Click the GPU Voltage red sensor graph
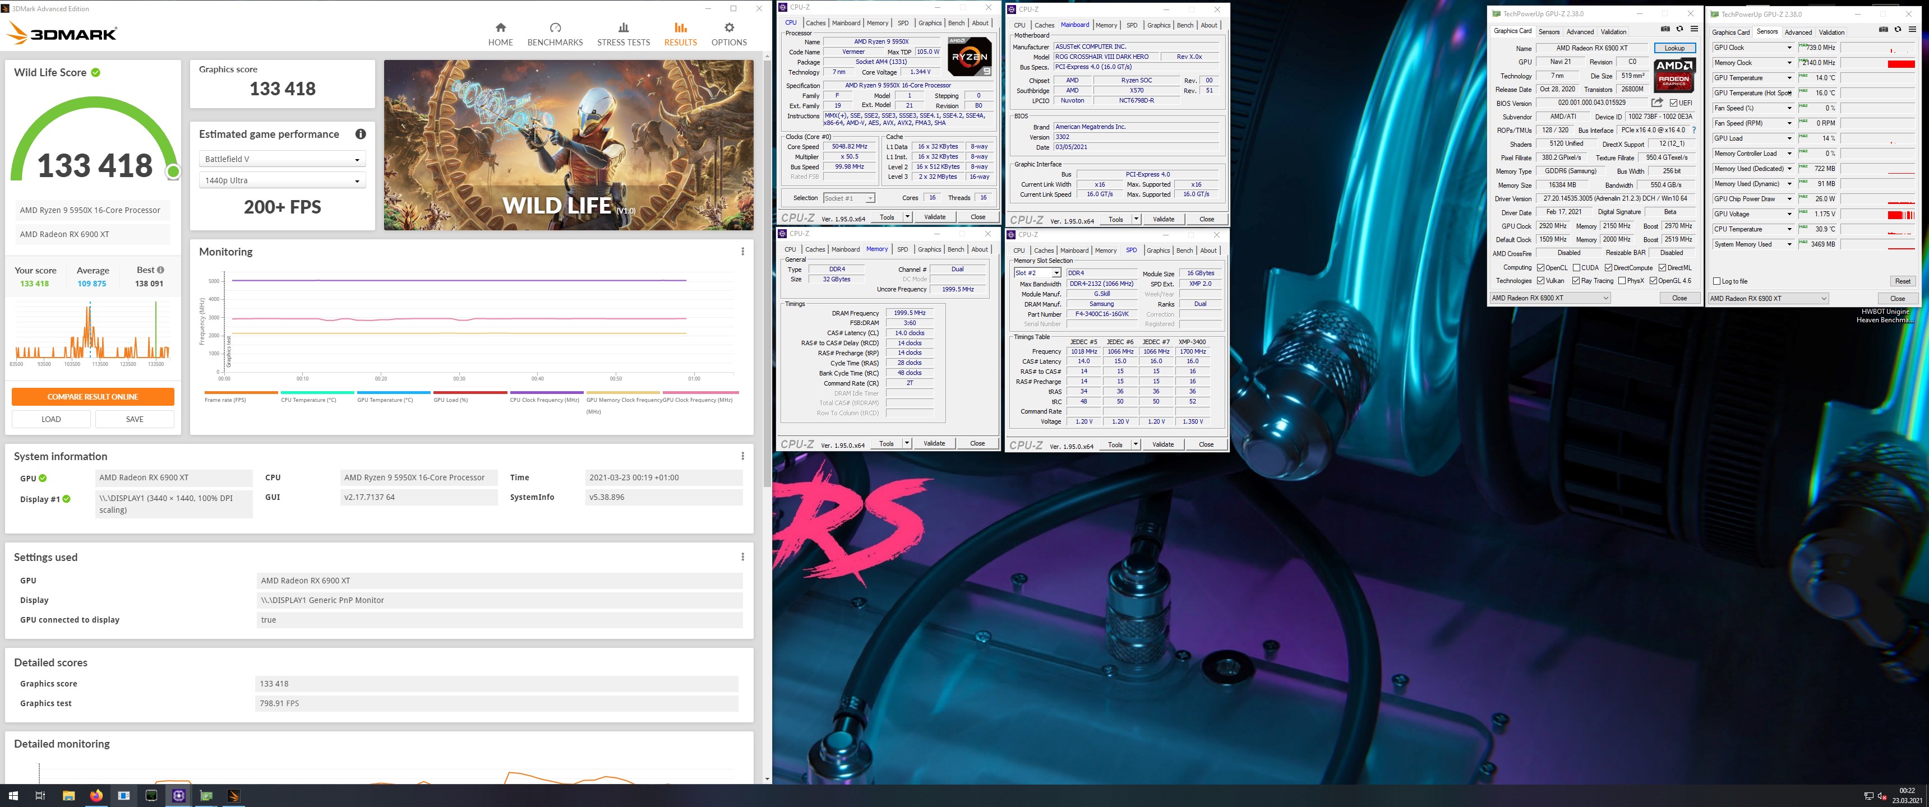The image size is (1929, 807). (1878, 214)
